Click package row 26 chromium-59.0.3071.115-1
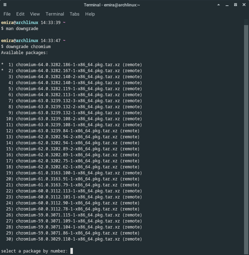249x255 pixels. [74, 215]
